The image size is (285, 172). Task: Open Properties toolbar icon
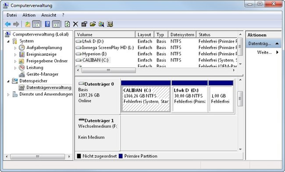[84, 24]
